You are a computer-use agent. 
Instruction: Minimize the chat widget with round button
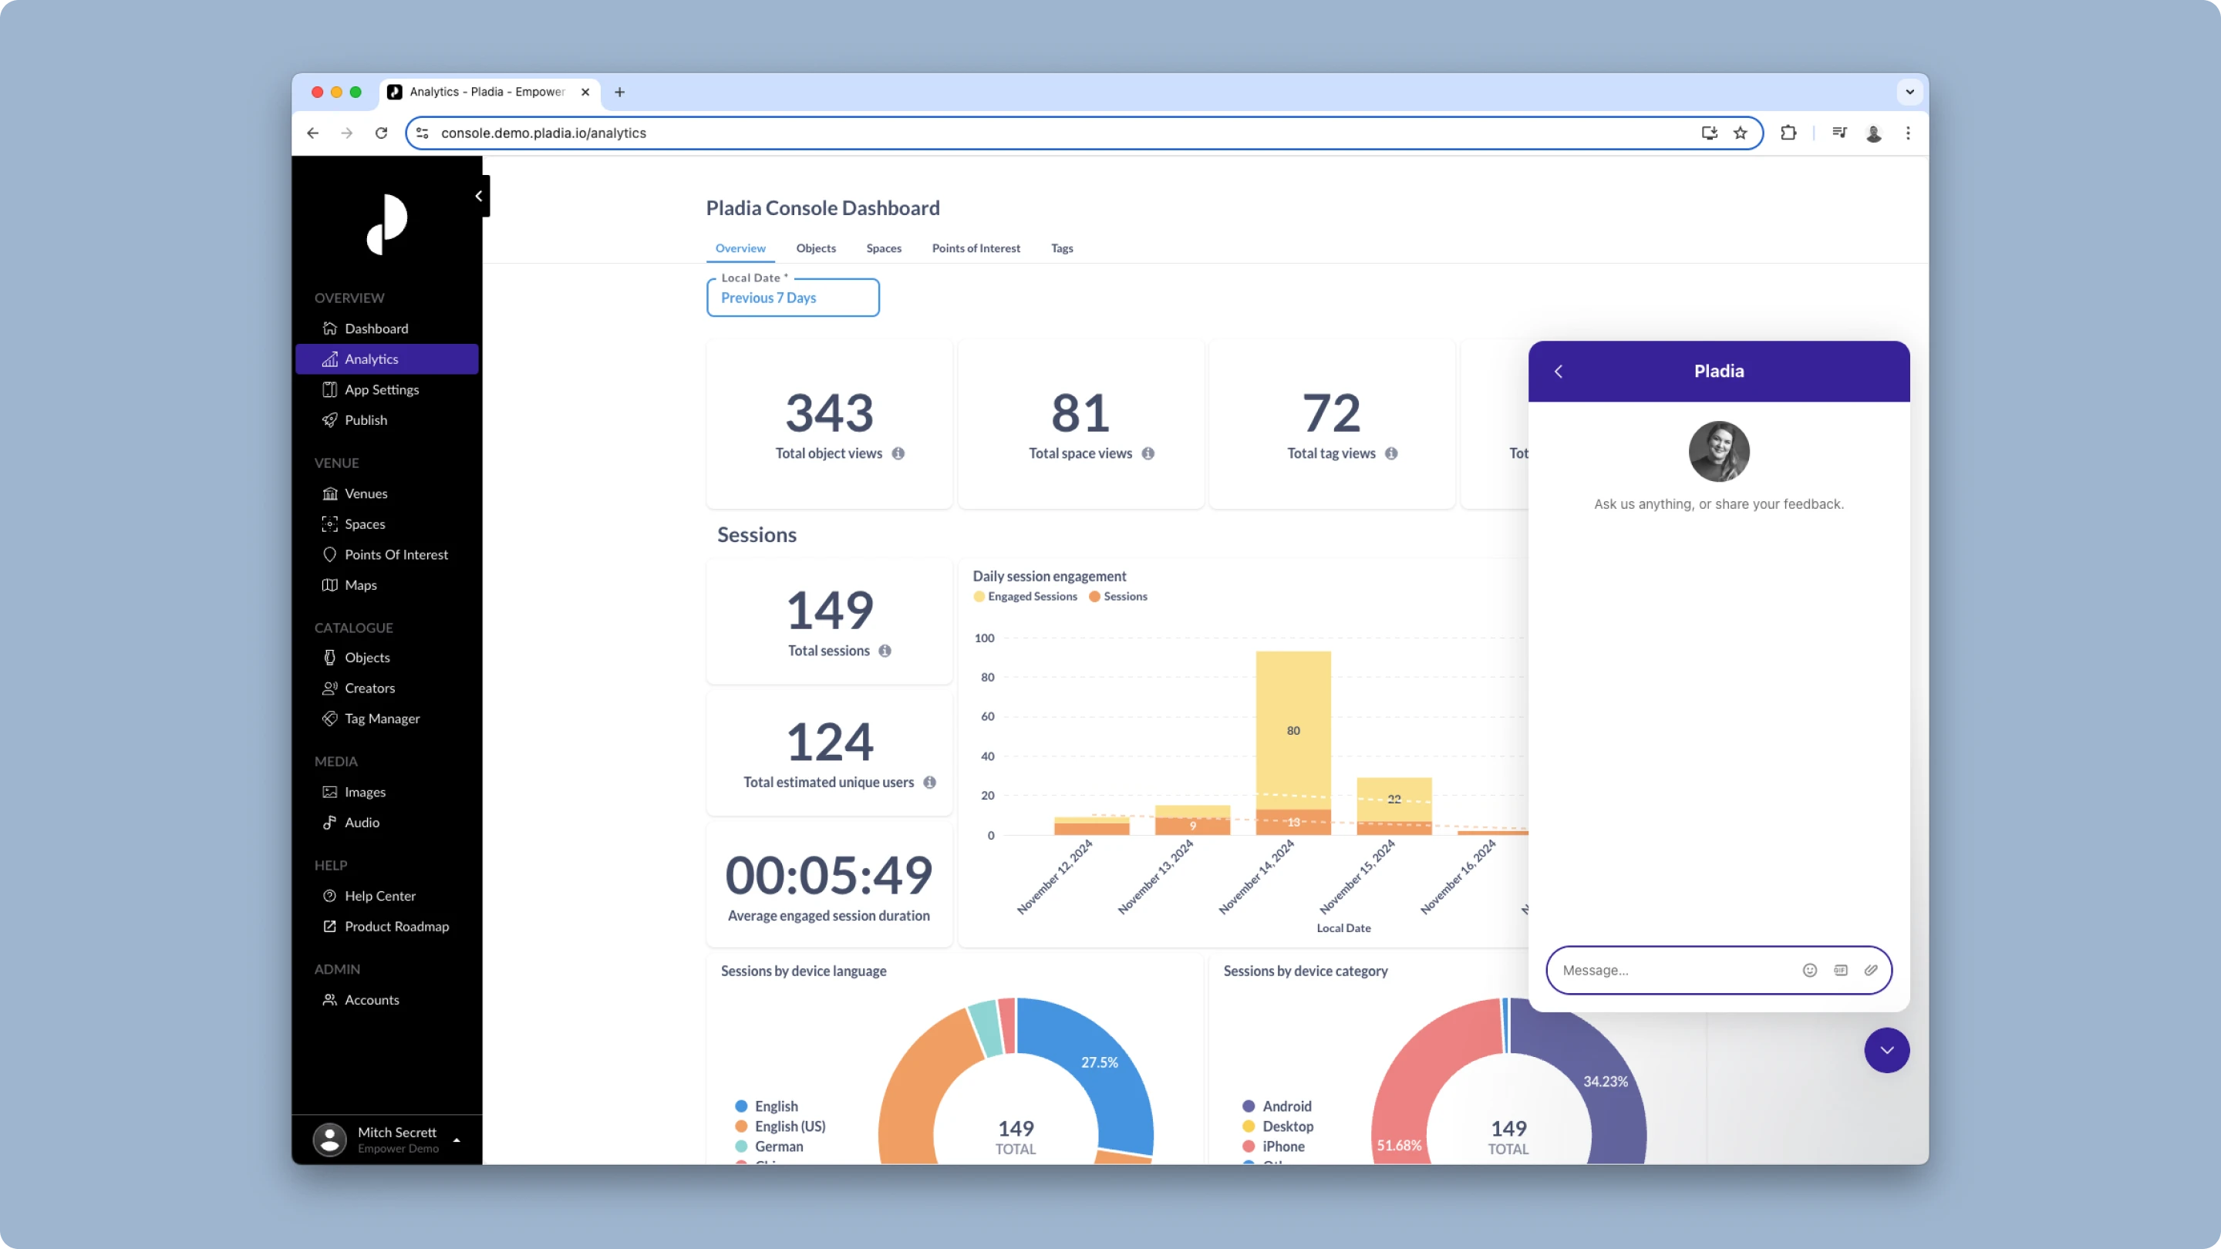click(x=1886, y=1051)
